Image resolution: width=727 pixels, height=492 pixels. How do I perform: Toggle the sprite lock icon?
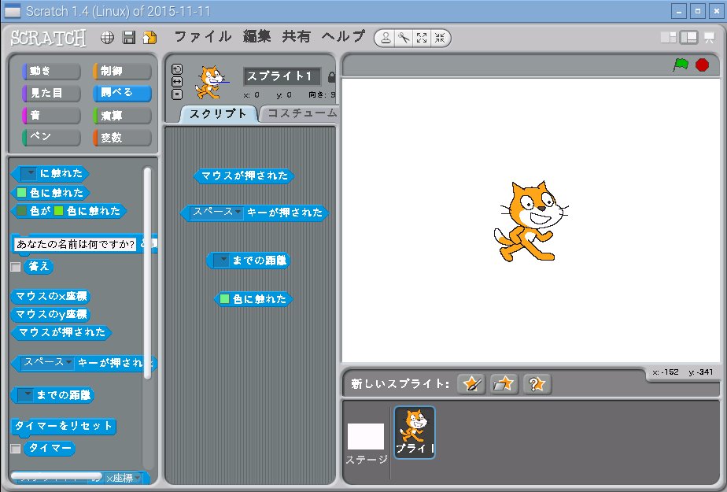[x=331, y=77]
